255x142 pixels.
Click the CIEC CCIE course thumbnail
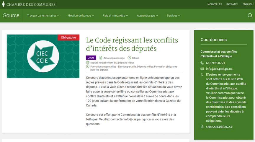point(43,56)
